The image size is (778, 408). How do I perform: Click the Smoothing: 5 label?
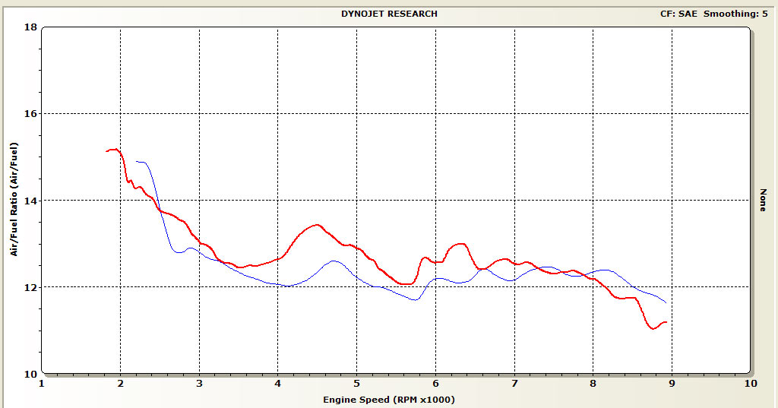tap(739, 14)
